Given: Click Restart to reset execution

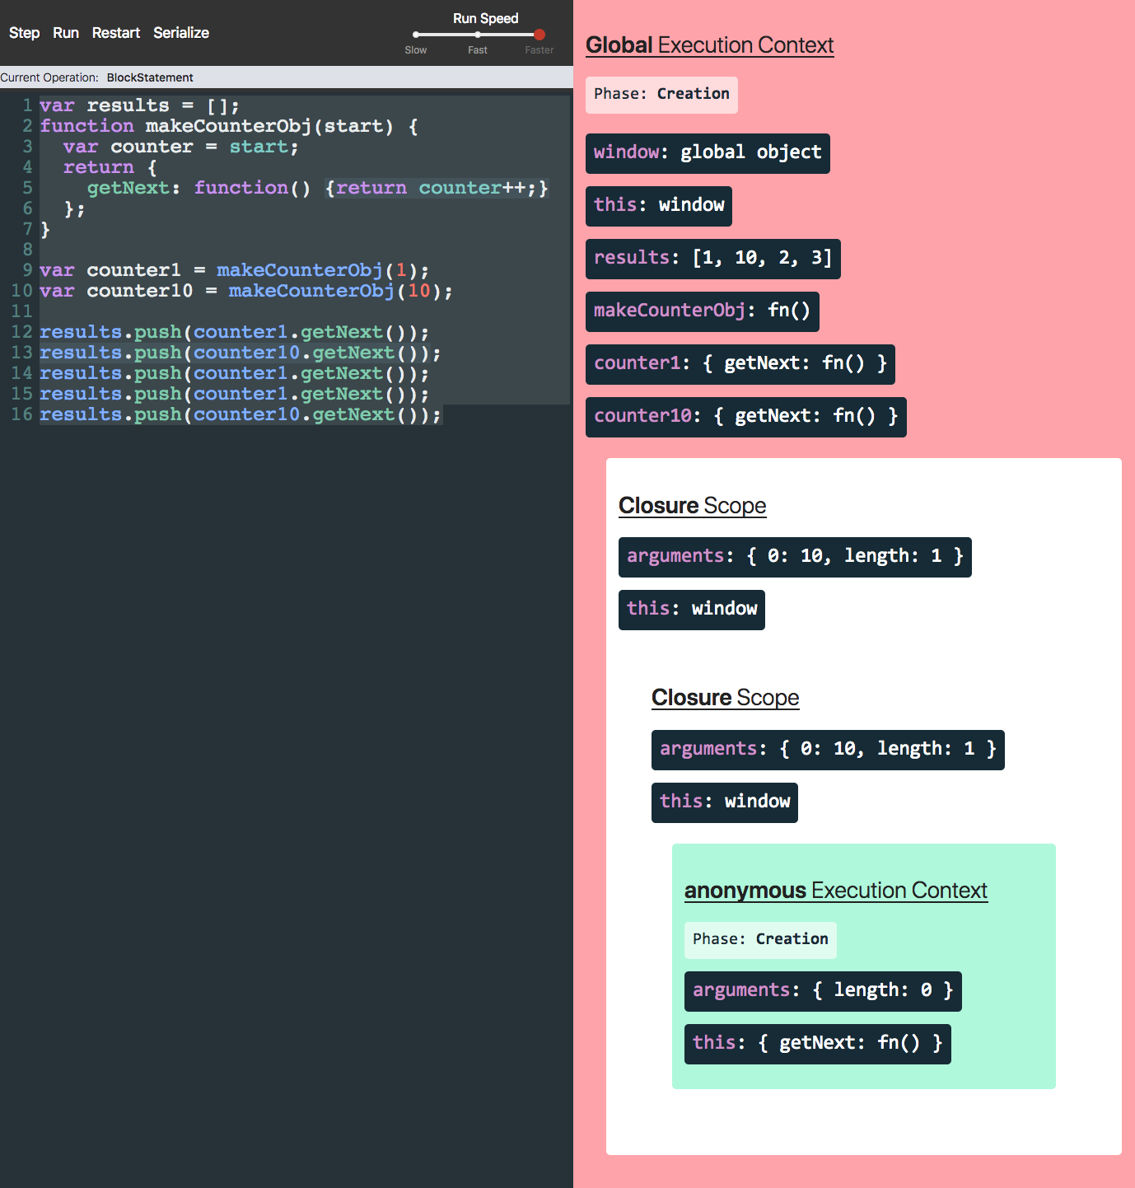Looking at the screenshot, I should 116,33.
